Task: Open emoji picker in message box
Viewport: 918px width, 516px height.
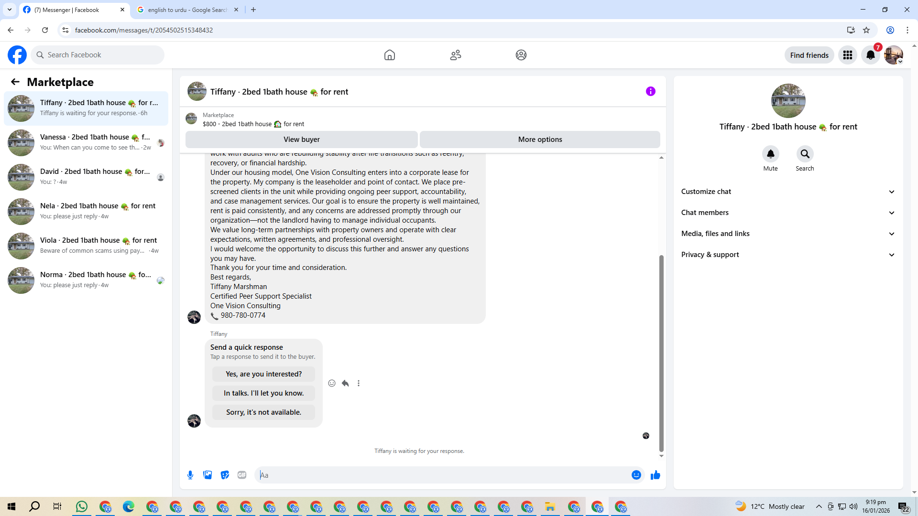Action: 636,475
